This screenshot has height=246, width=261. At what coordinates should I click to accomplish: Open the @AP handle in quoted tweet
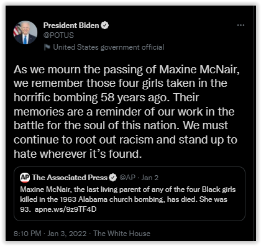click(x=127, y=178)
